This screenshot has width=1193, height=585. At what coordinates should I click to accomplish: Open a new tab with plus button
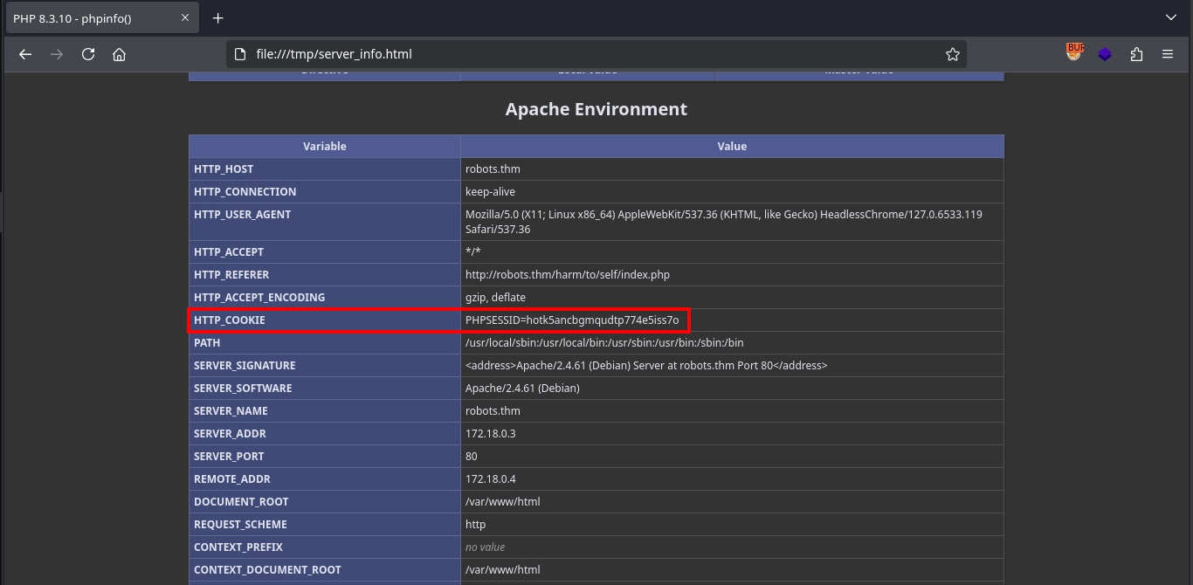(x=218, y=17)
